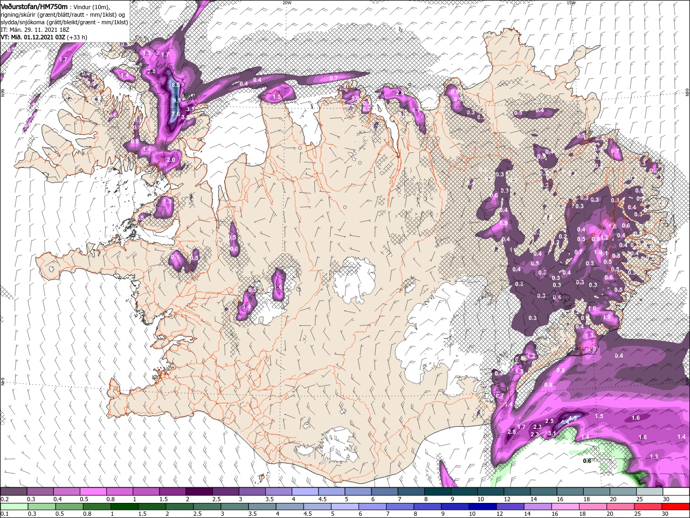The width and height of the screenshot is (690, 518).
Task: Click the Veðurstofan/HM750m title text
Action: [34, 6]
